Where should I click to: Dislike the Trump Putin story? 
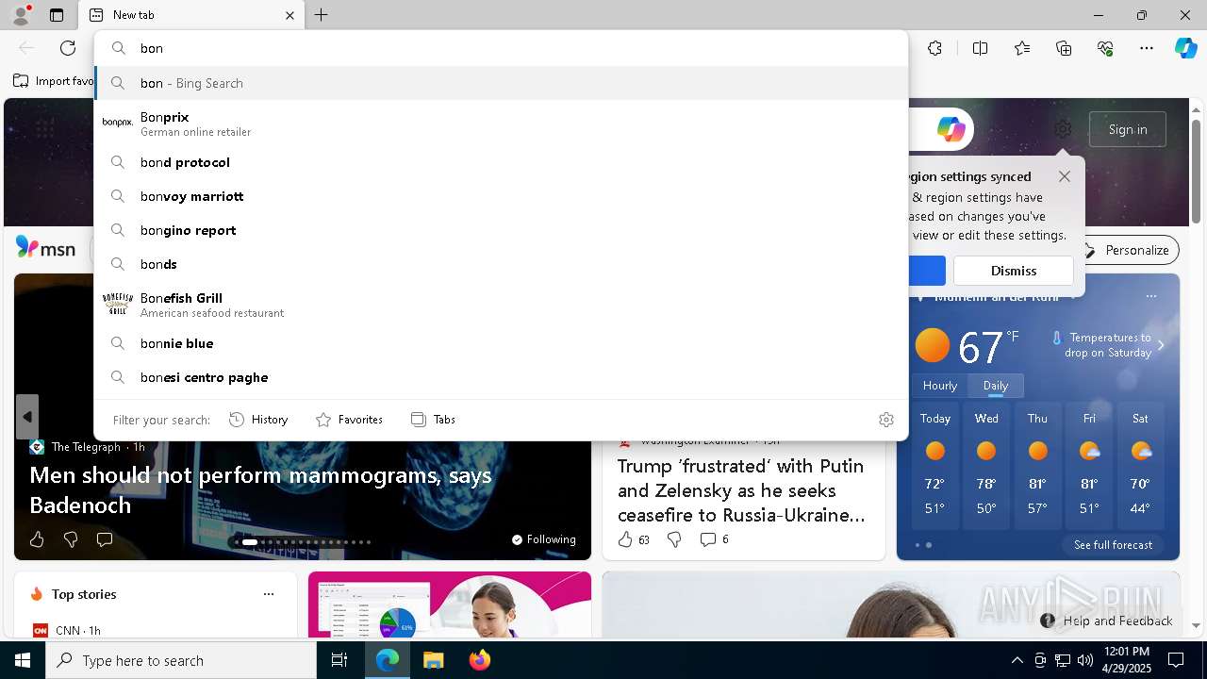674,539
